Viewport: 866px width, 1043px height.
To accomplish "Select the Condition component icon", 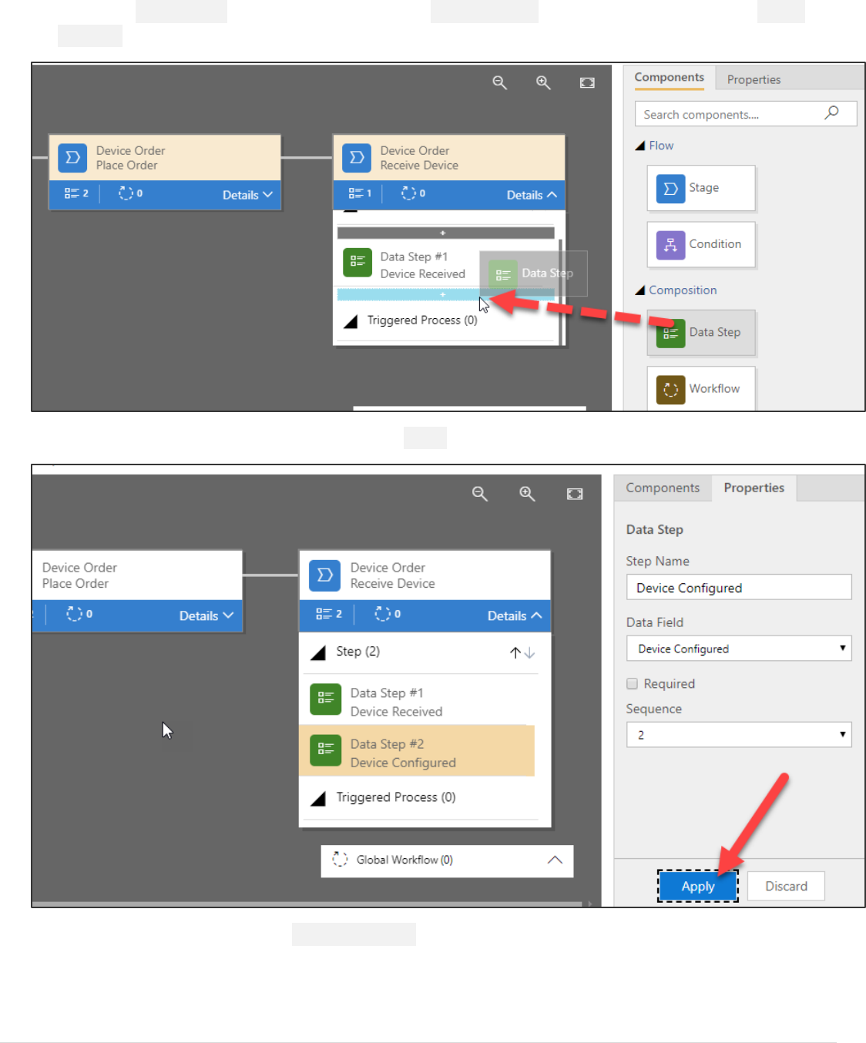I will tap(670, 245).
